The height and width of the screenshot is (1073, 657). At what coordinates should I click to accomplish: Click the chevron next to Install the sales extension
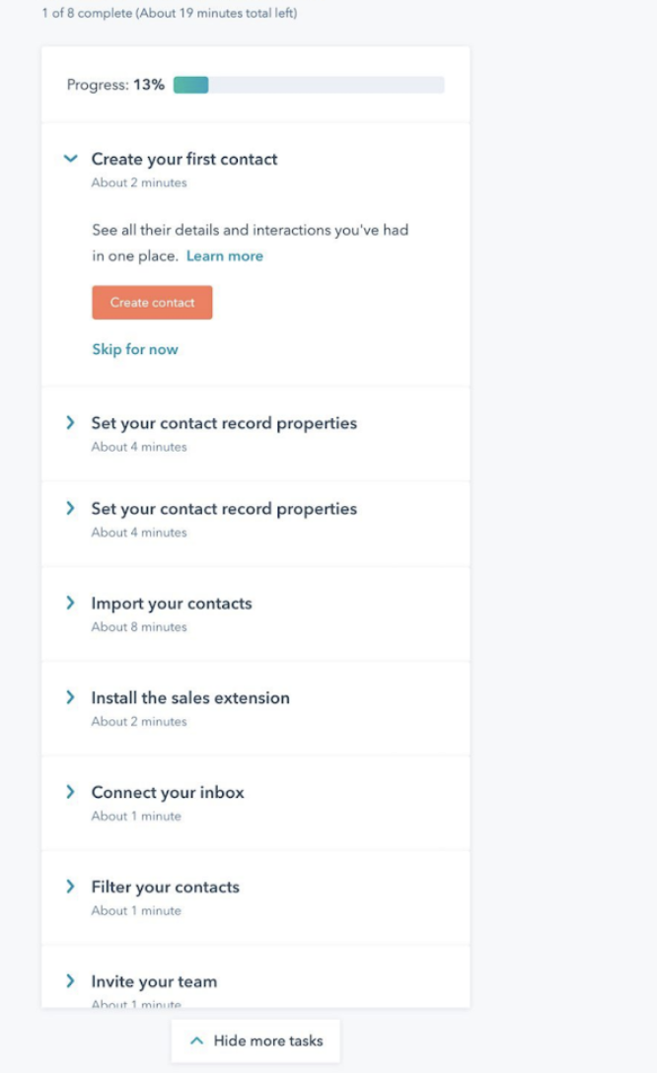pos(70,697)
